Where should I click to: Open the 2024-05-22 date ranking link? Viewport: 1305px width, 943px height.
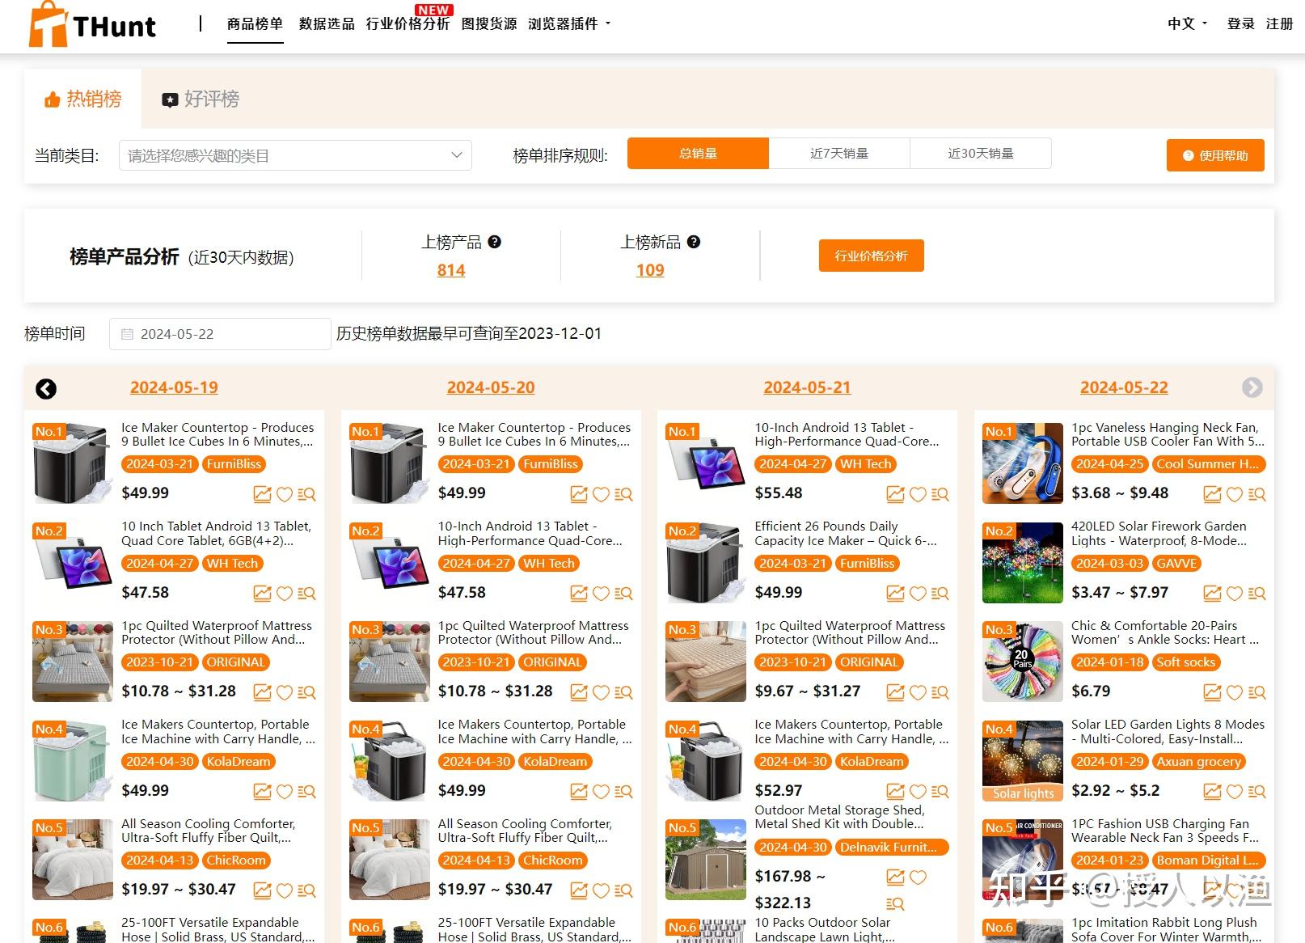coord(1124,387)
